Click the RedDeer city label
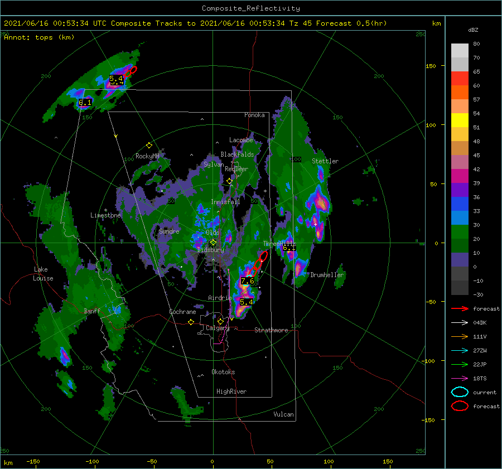 (236, 169)
